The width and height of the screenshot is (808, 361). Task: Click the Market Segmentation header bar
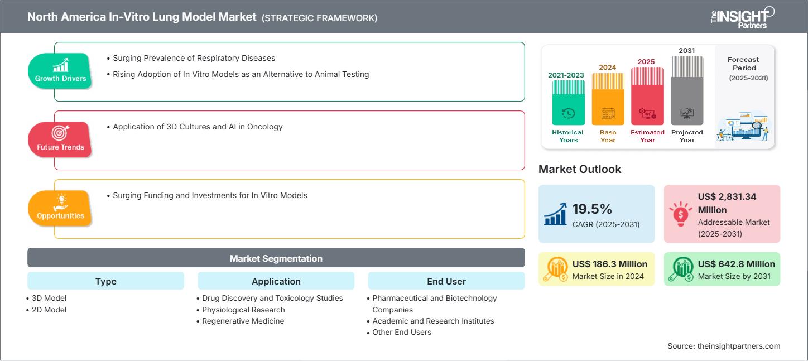(x=276, y=258)
